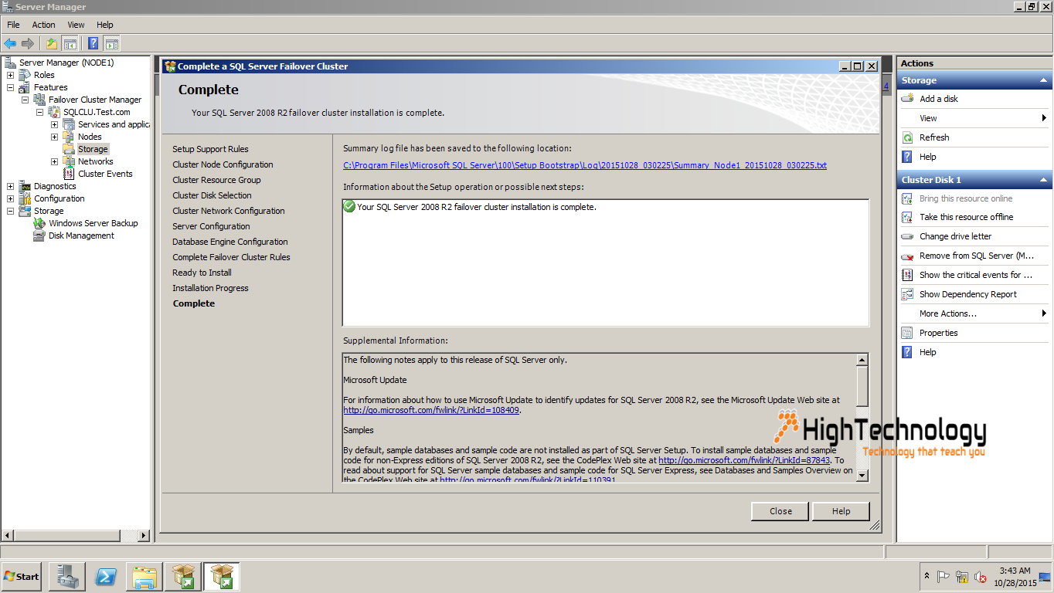Open the Help menu
The height and width of the screenshot is (593, 1054).
tap(105, 25)
